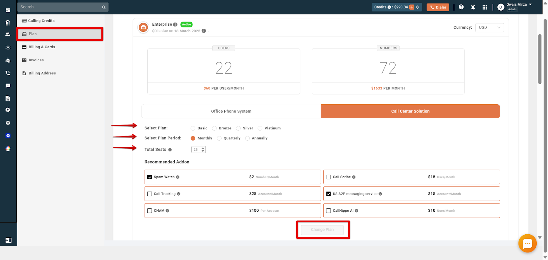This screenshot has width=548, height=260.
Task: Click the orange Dialer button
Action: click(x=438, y=7)
